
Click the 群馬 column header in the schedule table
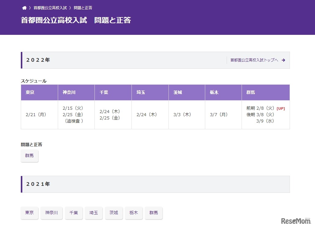tap(250, 92)
